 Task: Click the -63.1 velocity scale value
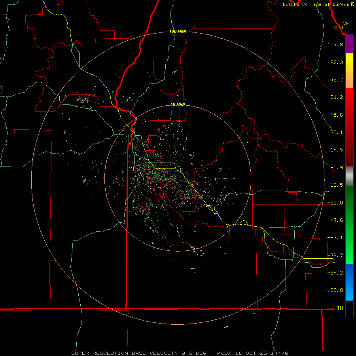pos(335,238)
